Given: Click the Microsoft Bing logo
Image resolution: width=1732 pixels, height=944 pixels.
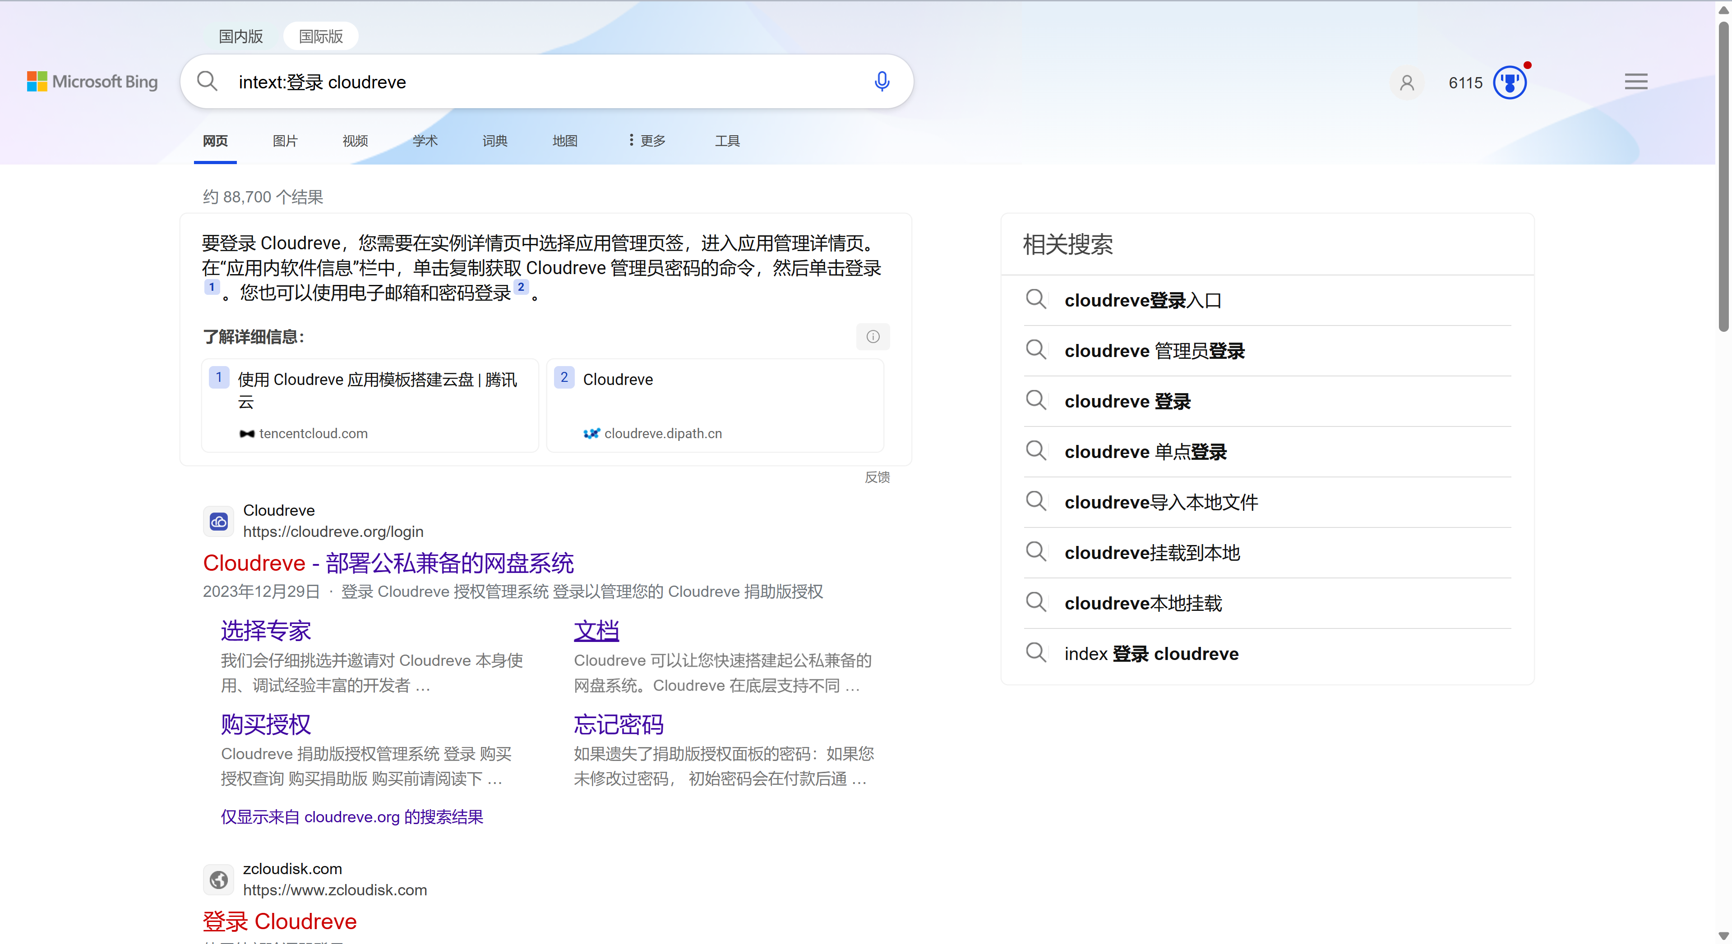Looking at the screenshot, I should [x=92, y=82].
